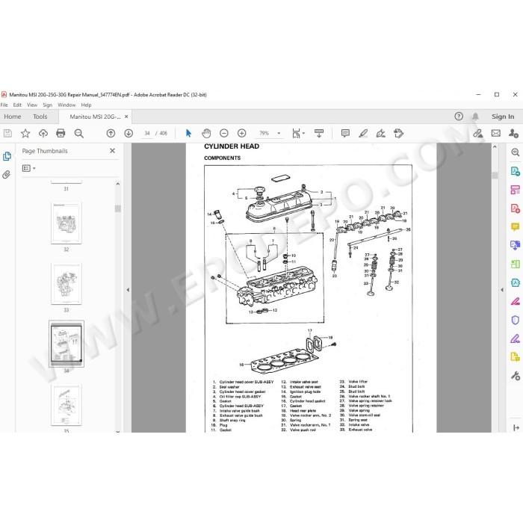Open the Window menu
Viewport: 523px width, 523px height.
point(66,105)
